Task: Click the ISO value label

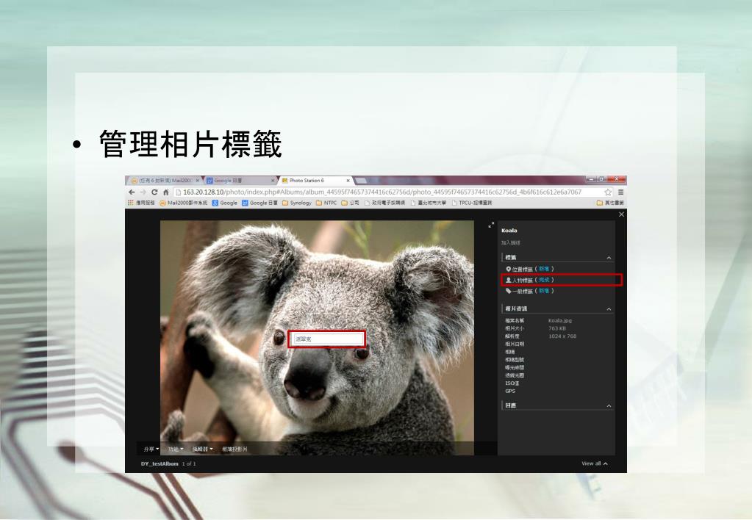Action: coord(511,383)
